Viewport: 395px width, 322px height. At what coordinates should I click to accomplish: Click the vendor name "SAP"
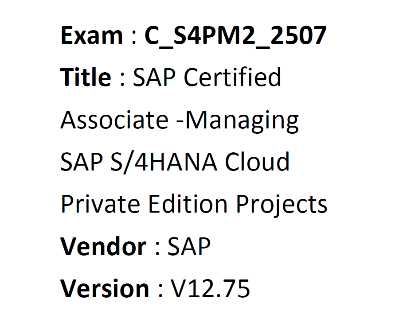189,246
